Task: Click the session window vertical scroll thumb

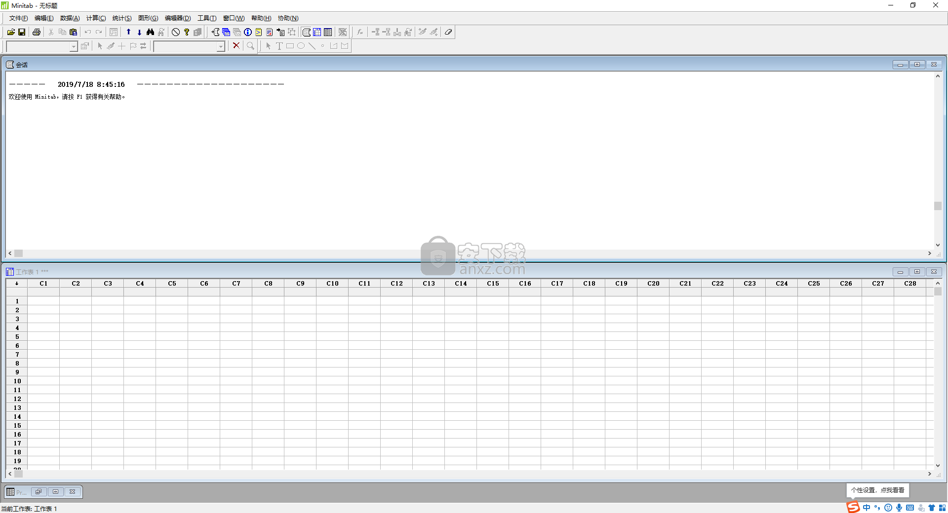Action: 938,206
